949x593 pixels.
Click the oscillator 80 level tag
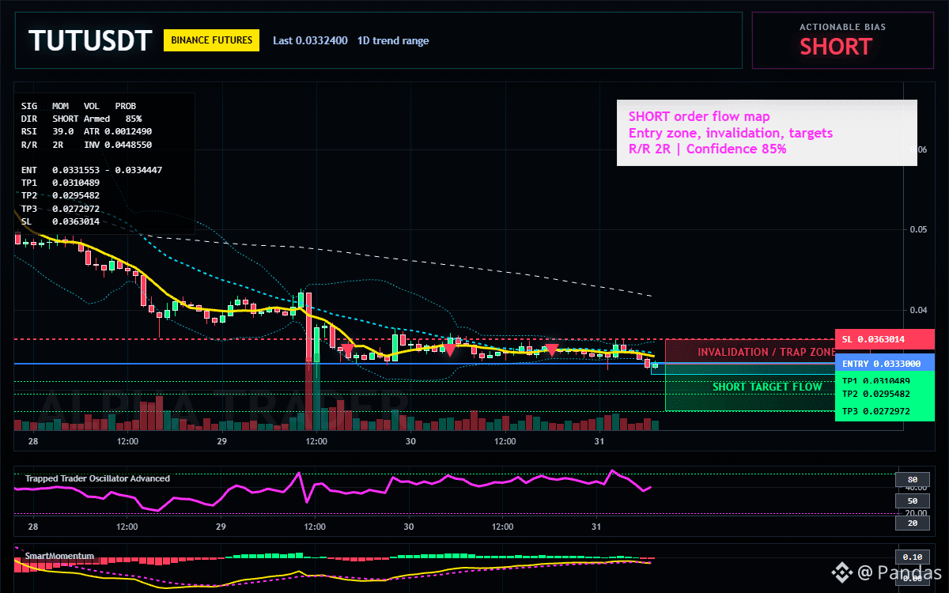pyautogui.click(x=912, y=479)
